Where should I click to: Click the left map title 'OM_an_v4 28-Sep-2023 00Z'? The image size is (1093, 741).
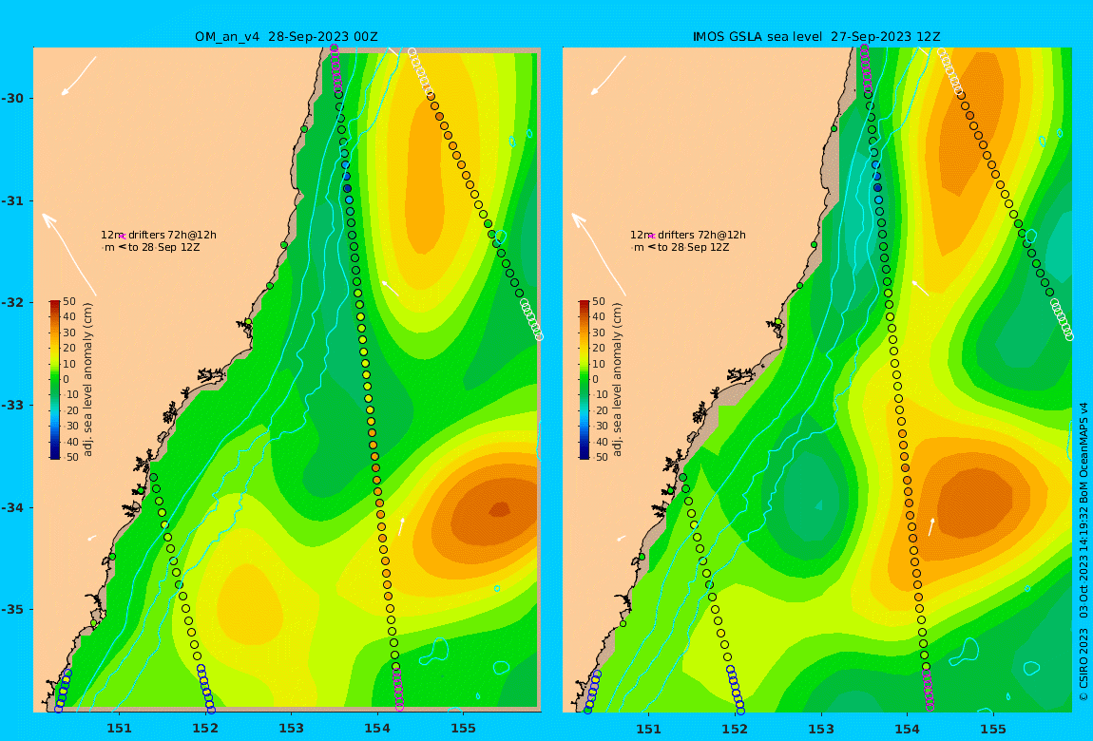(x=286, y=37)
